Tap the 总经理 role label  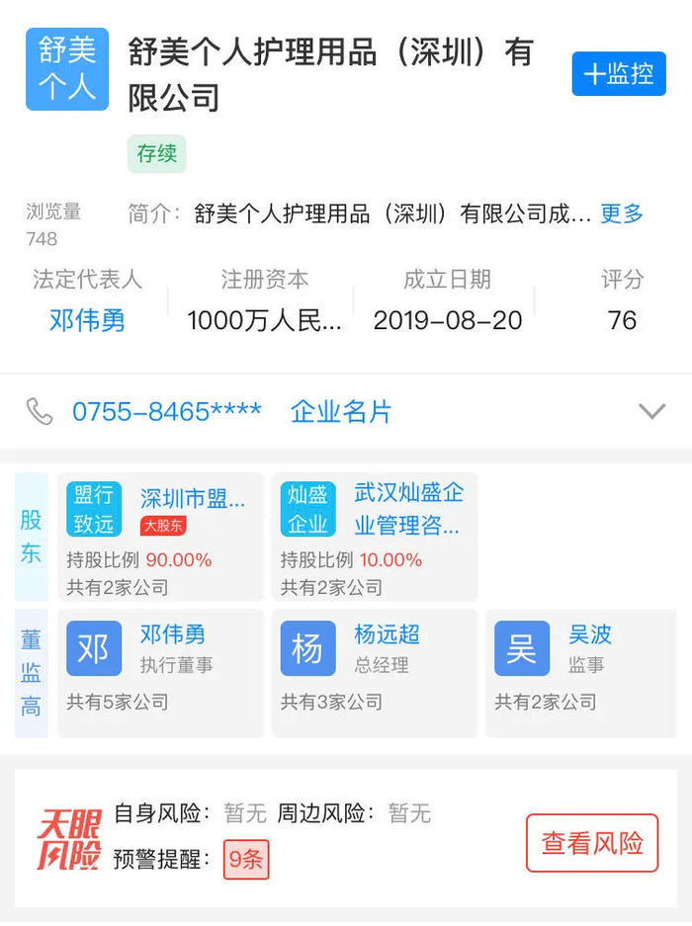click(382, 665)
